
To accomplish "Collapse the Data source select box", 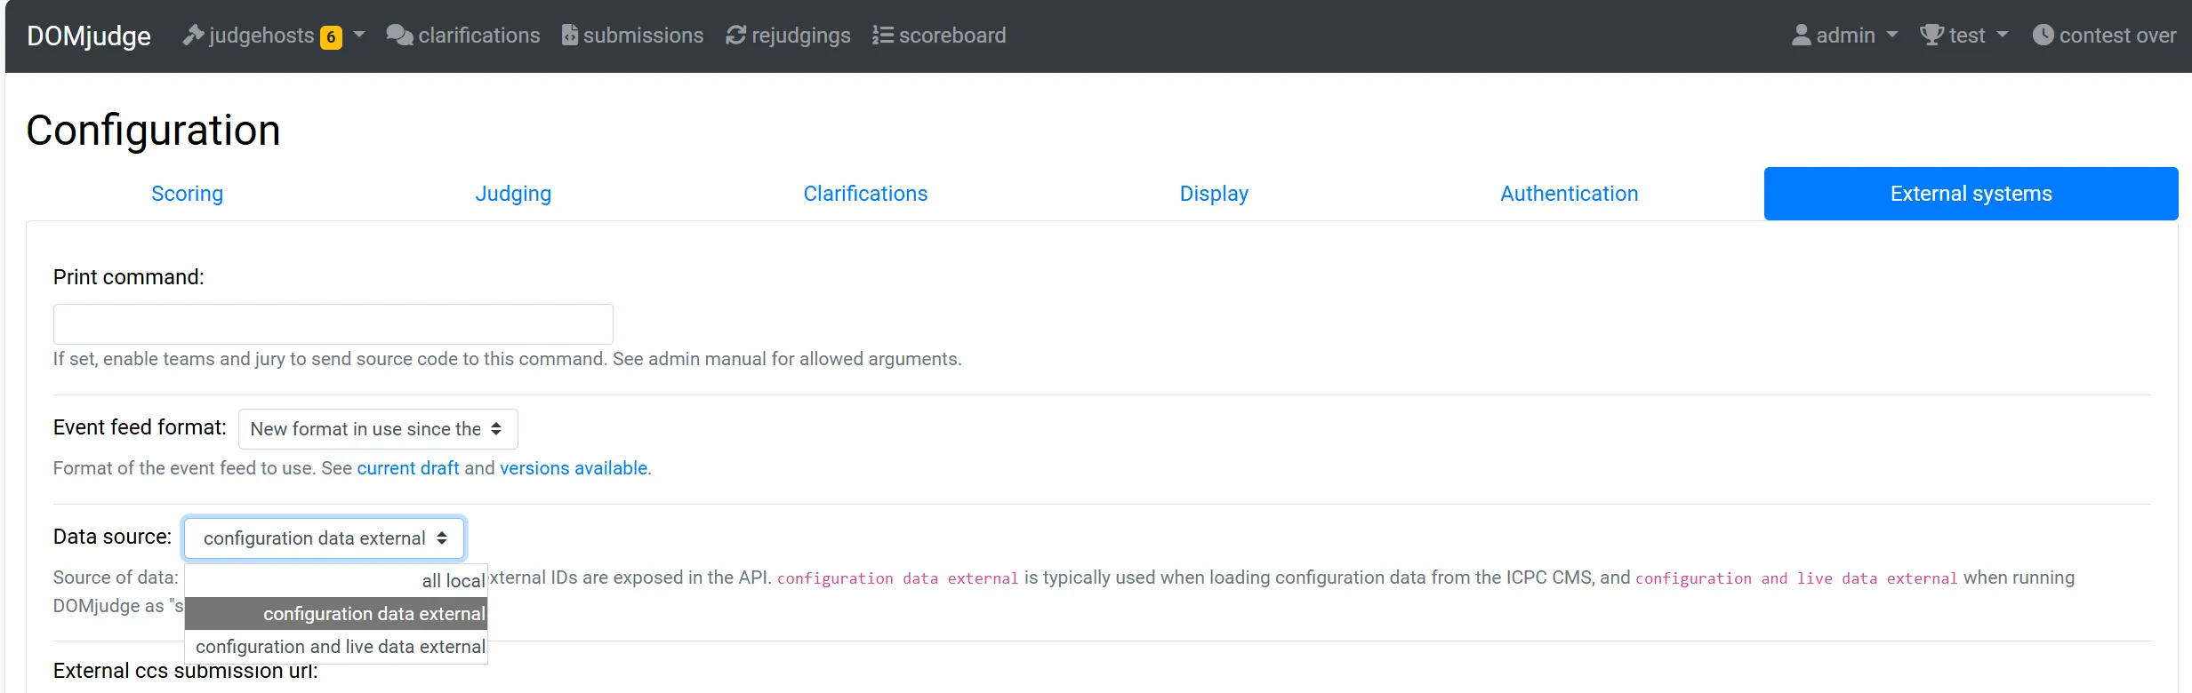I will pos(324,538).
